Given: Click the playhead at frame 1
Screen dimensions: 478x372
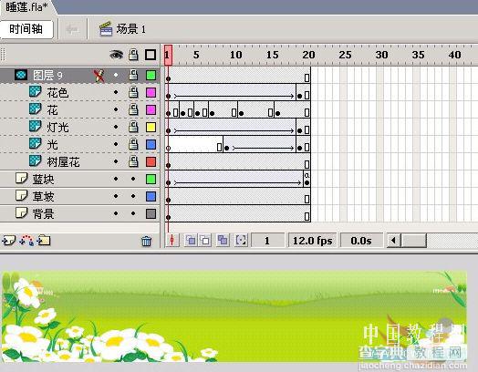Looking at the screenshot, I should click(x=168, y=55).
